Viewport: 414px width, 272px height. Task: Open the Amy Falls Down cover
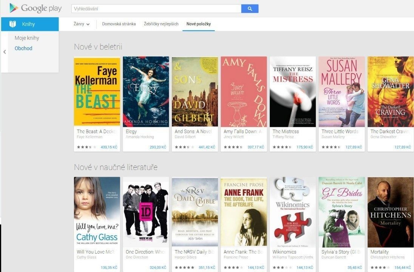tap(244, 92)
